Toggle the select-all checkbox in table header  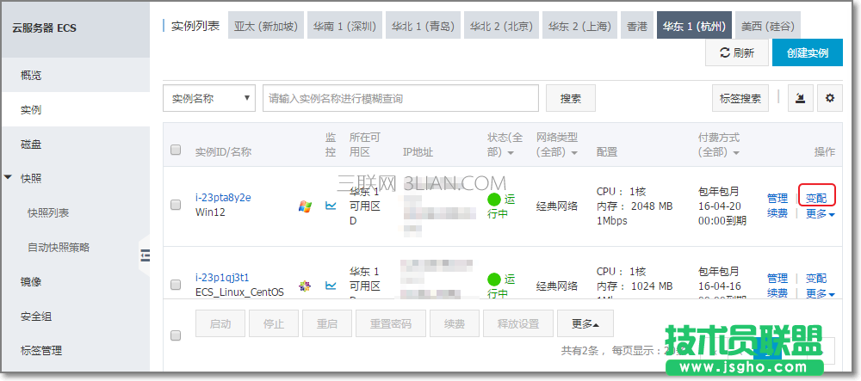pyautogui.click(x=176, y=150)
